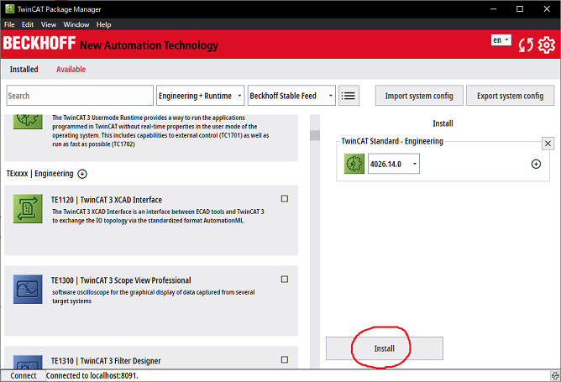This screenshot has width=561, height=382.
Task: Expand the TExxxx Engineering group
Action: pyautogui.click(x=82, y=174)
